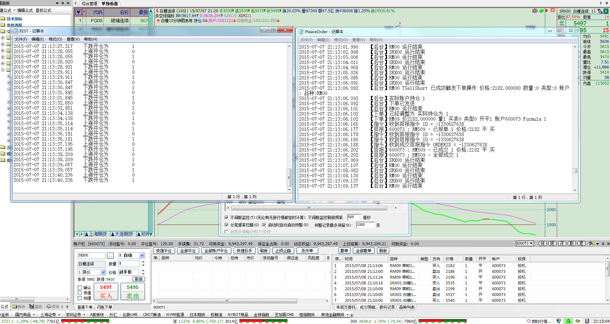Image resolution: width=610 pixels, height=324 pixels.
Task: Click the 买入 5497 button
Action: point(106,292)
